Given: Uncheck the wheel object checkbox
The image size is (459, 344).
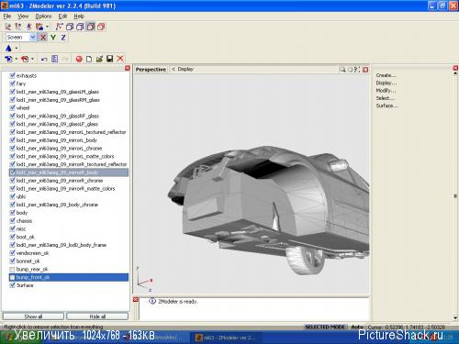Looking at the screenshot, I should pos(12,107).
